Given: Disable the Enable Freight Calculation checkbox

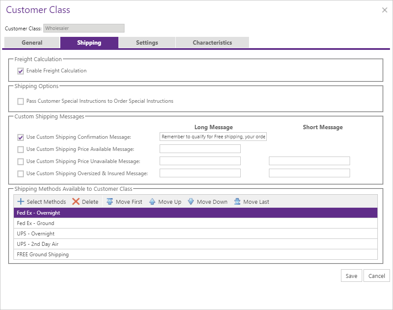Looking at the screenshot, I should (20, 71).
